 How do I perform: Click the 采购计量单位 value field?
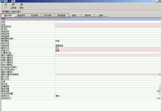(x=108, y=58)
